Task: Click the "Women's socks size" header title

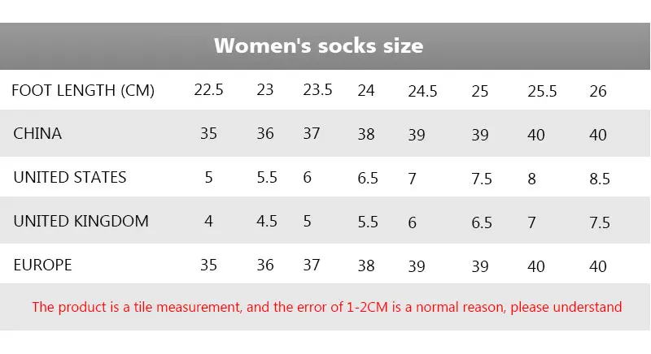Action: pyautogui.click(x=318, y=45)
